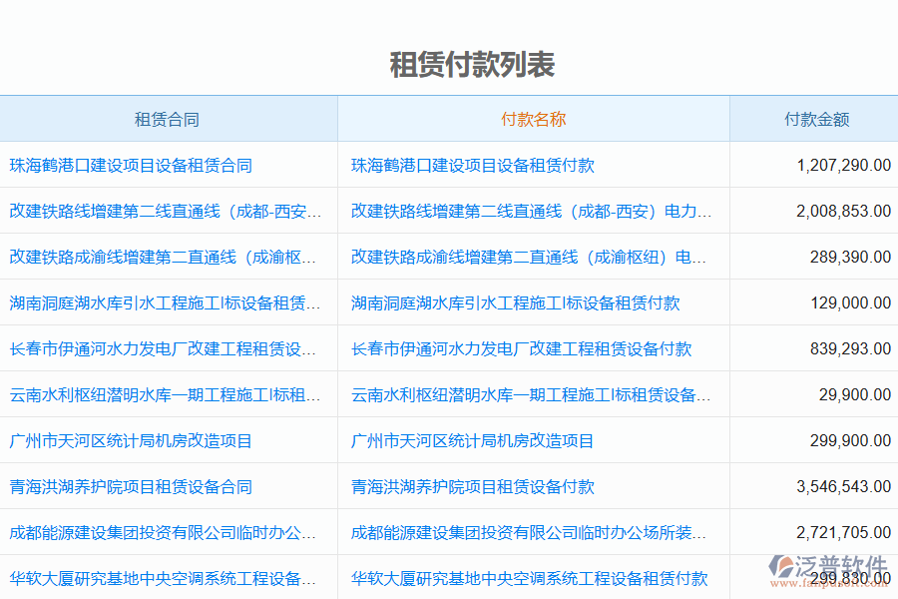Screen dimensions: 898x599
Task: Open 改建铁路线增建第二线直通线 contract link
Action: (x=168, y=211)
